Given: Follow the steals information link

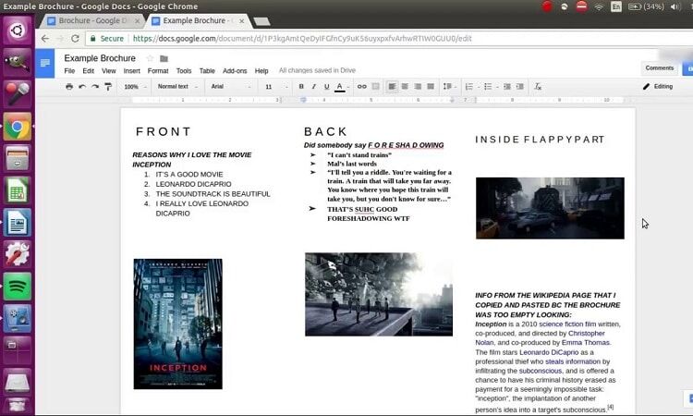Looking at the screenshot, I should point(573,361).
